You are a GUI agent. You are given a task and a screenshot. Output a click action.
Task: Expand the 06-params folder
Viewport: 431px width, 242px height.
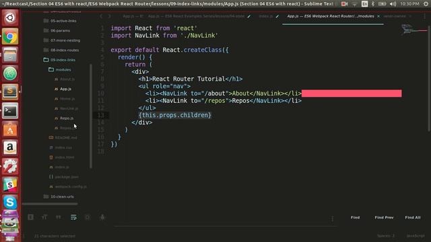point(57,30)
